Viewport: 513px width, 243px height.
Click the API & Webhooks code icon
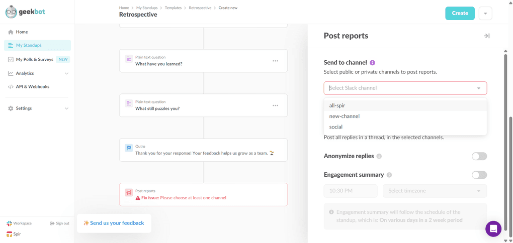11,87
